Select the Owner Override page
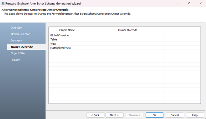The height and width of the screenshot is (119, 206). tap(26, 47)
